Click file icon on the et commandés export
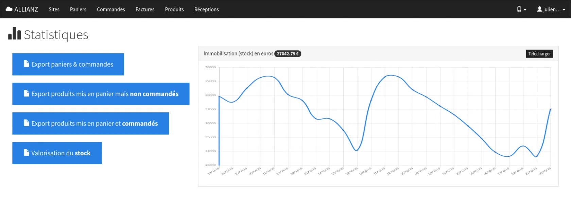The height and width of the screenshot is (198, 571). pos(27,123)
